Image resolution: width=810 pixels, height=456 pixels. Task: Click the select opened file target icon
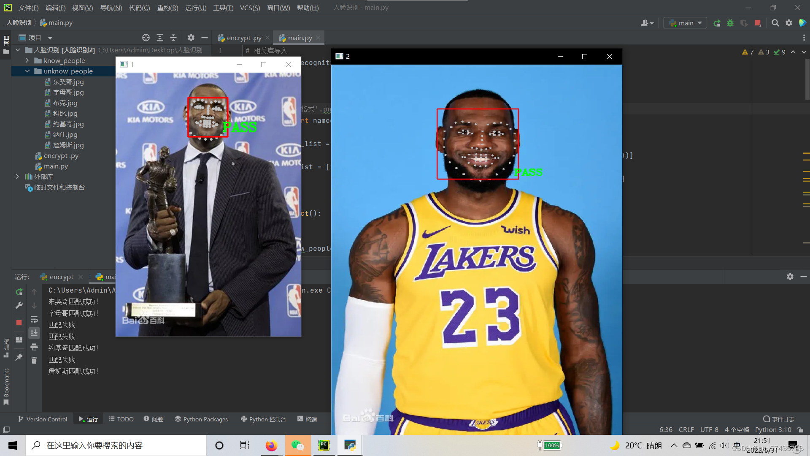(146, 38)
